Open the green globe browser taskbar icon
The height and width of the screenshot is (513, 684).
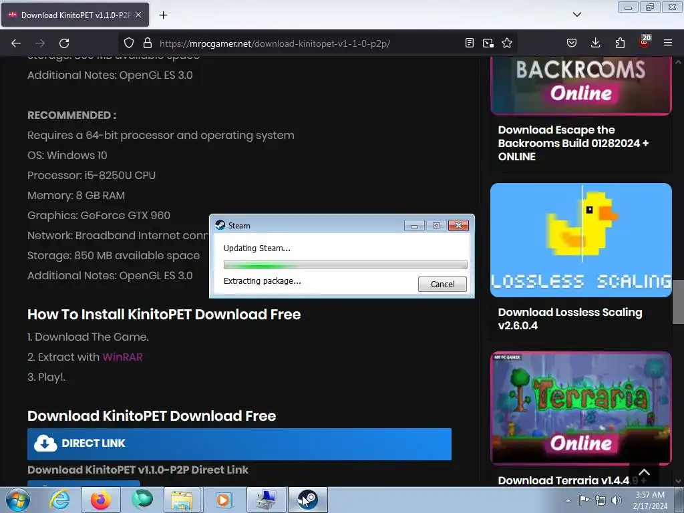click(142, 500)
